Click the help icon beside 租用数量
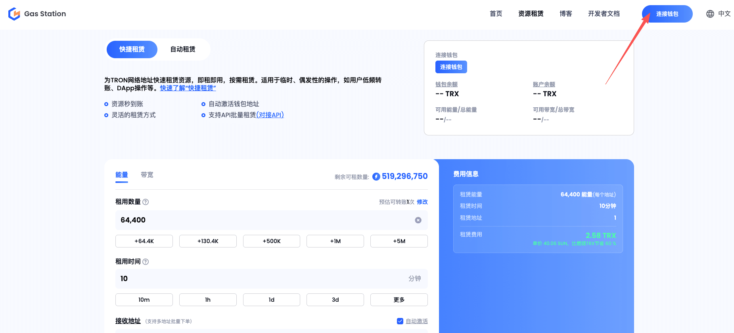 pos(146,202)
